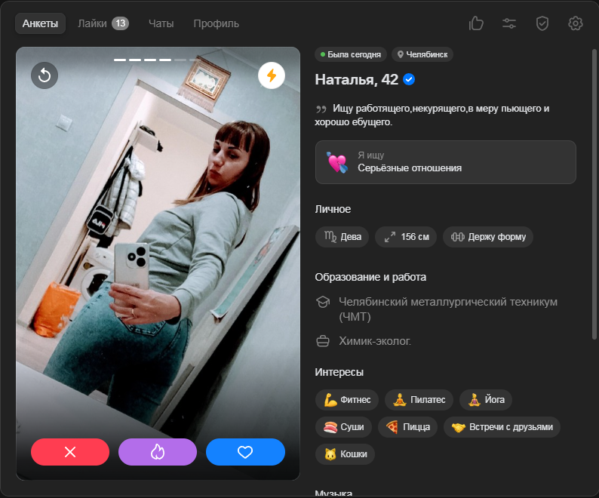Select the Встречи с друзьями chip

click(502, 427)
